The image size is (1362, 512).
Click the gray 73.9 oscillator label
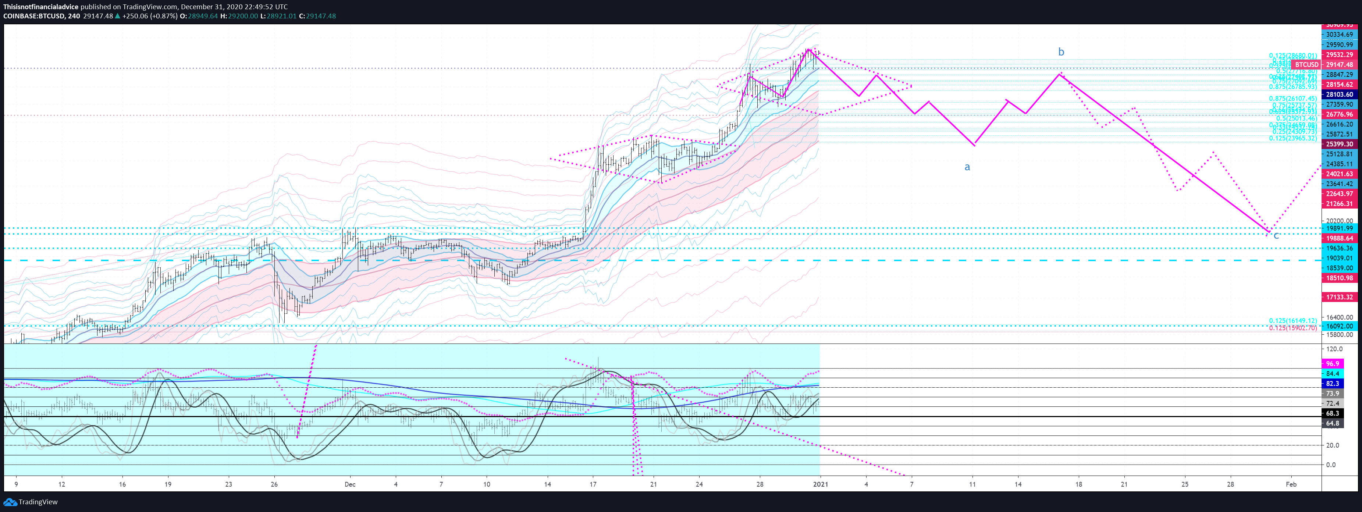[x=1333, y=394]
